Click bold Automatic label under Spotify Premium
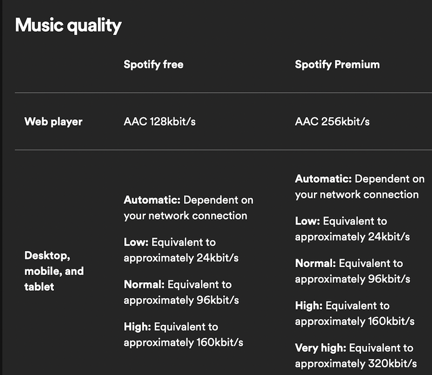 pos(323,179)
